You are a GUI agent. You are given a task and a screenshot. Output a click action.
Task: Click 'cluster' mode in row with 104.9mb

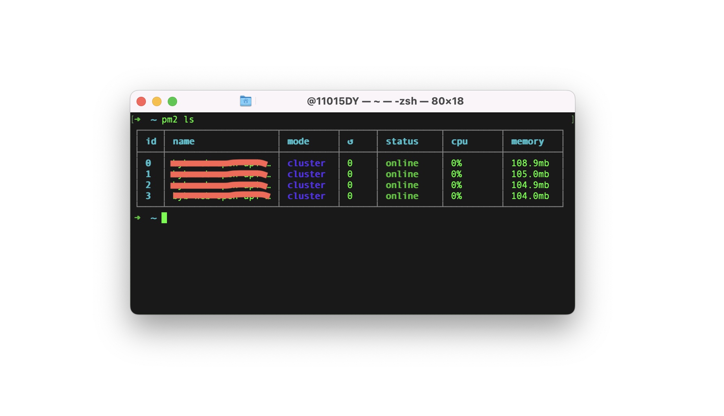click(x=306, y=185)
